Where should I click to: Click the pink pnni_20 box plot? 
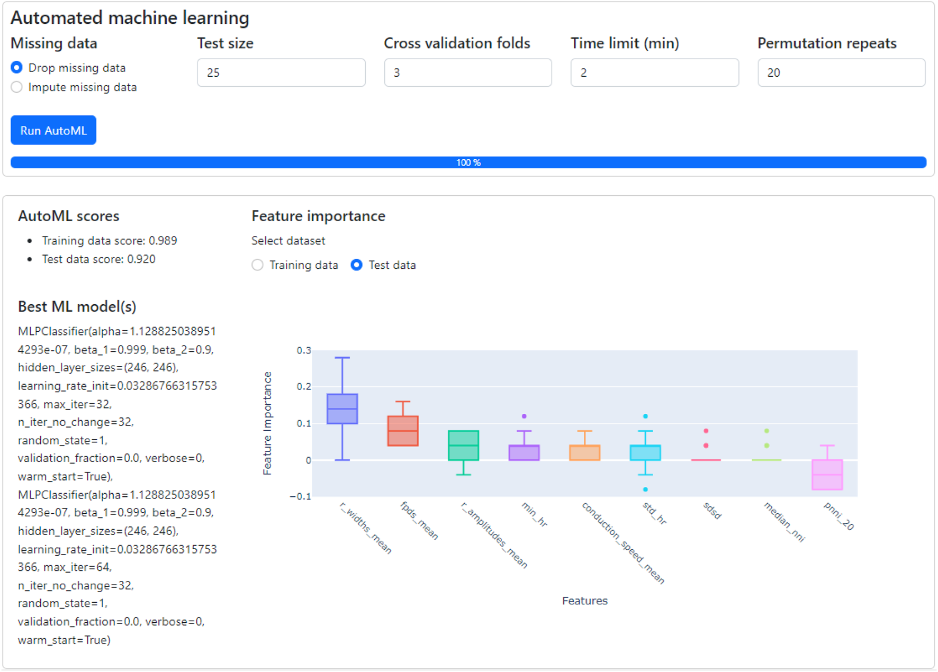(827, 475)
